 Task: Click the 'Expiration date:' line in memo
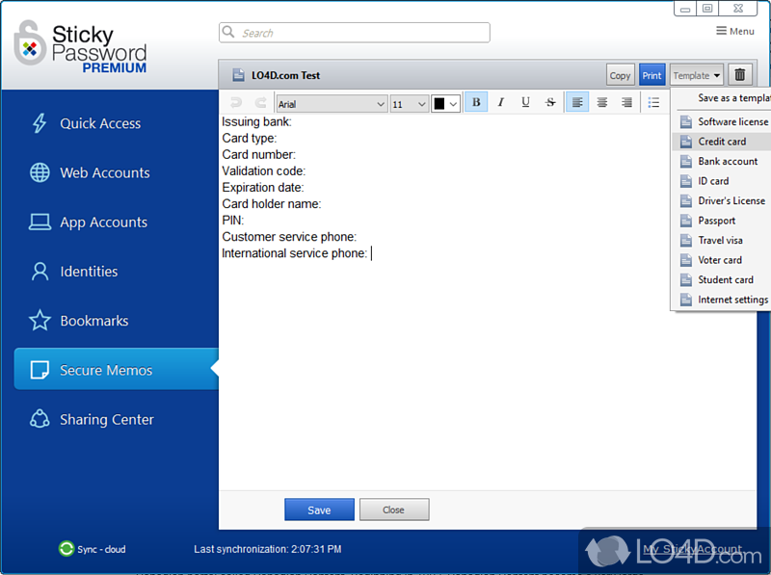click(x=263, y=187)
